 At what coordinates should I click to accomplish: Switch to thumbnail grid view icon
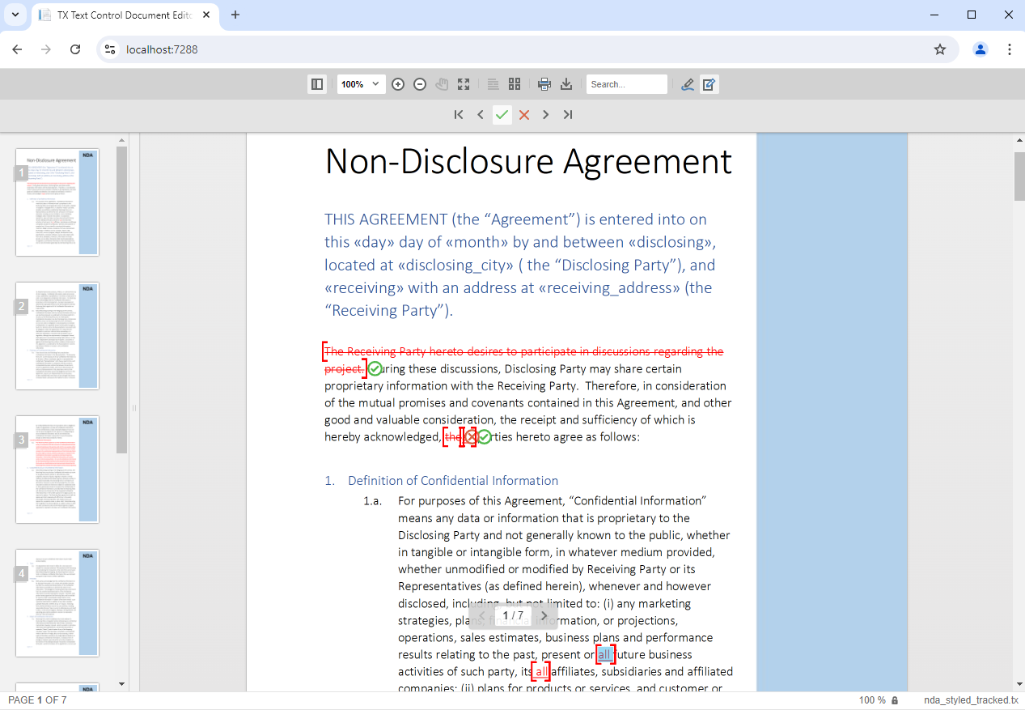coord(515,84)
